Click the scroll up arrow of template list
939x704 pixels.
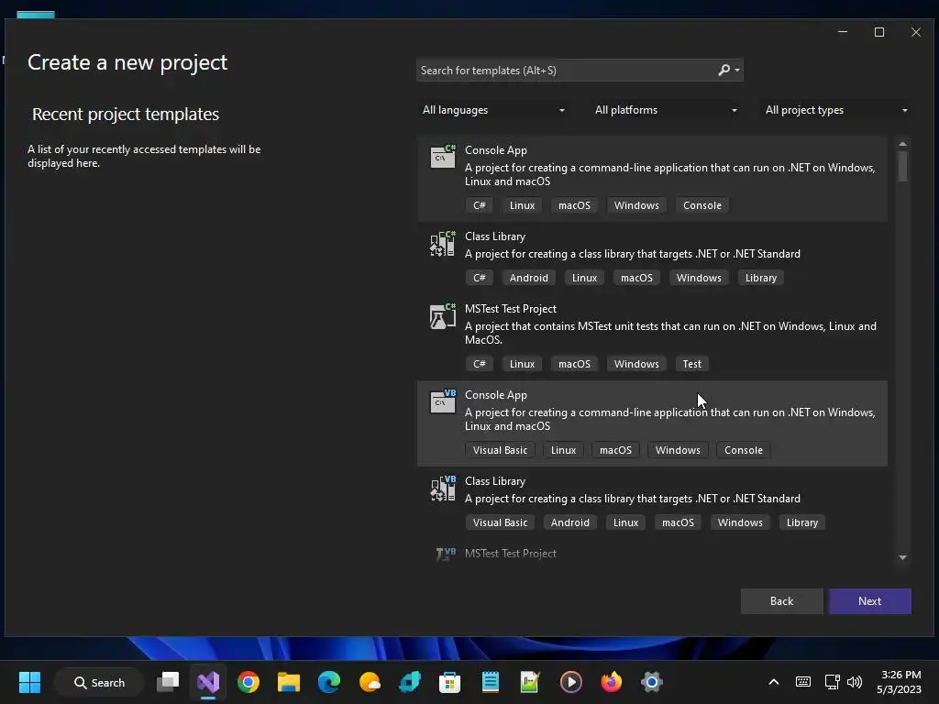[902, 144]
